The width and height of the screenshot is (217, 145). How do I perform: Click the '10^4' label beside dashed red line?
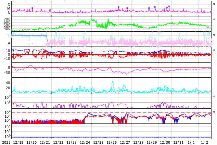8,112
